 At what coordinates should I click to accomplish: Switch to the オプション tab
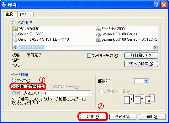pyautogui.click(x=25, y=14)
